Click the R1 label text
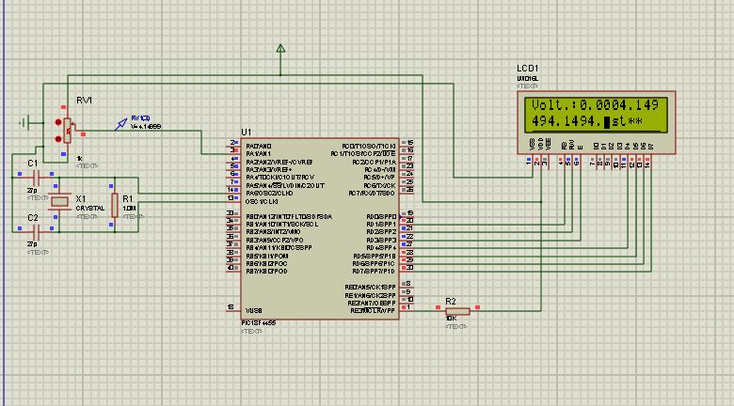The height and width of the screenshot is (406, 734). [x=128, y=199]
